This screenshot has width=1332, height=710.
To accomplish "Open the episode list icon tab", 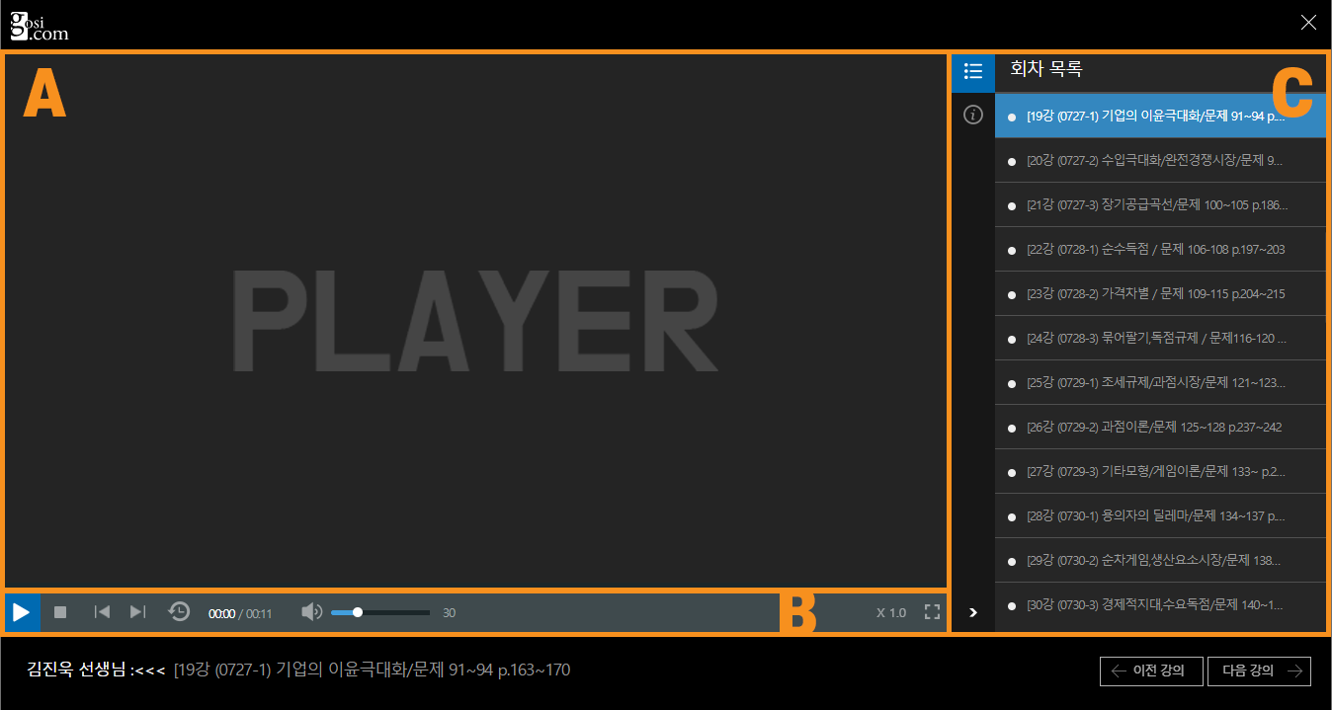I will tap(973, 71).
